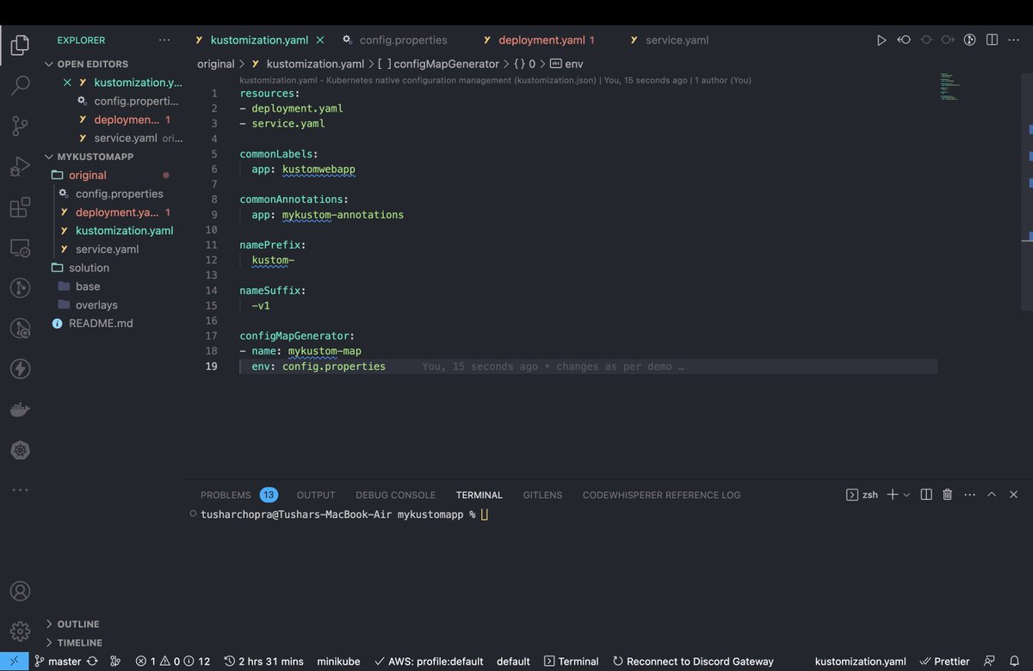Open the GitLens view in activity bar
The width and height of the screenshot is (1033, 671).
pyautogui.click(x=20, y=287)
